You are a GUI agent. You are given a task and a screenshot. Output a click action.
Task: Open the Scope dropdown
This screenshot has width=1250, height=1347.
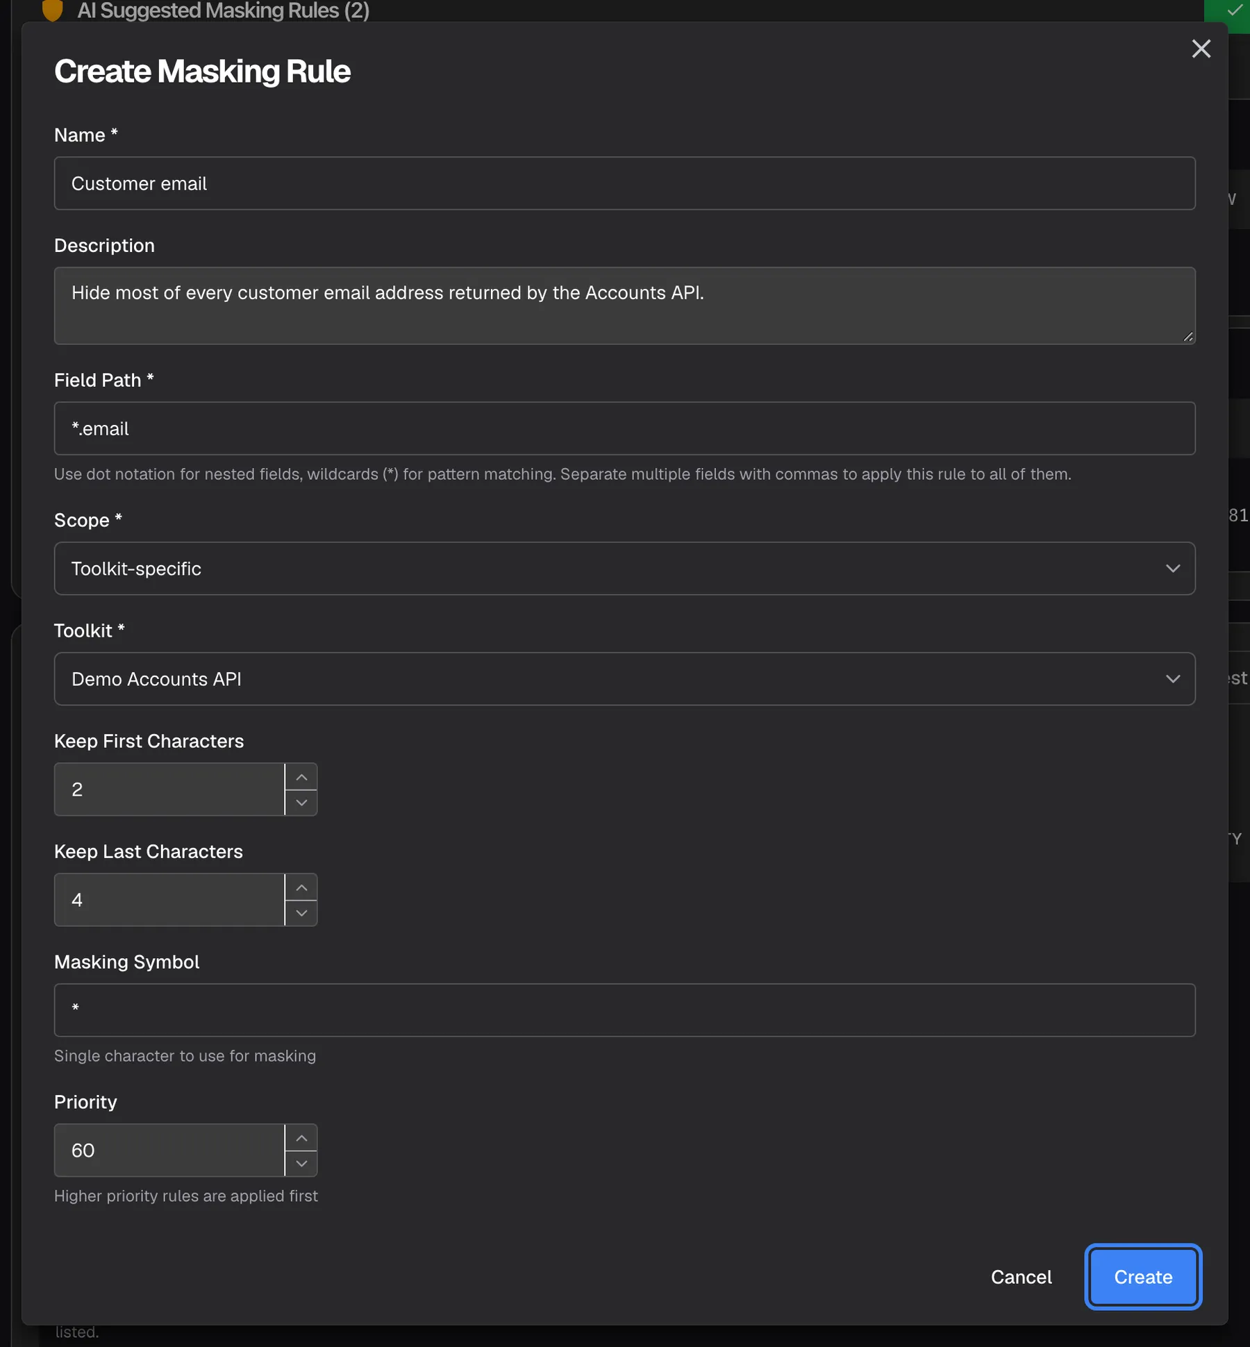(x=624, y=569)
